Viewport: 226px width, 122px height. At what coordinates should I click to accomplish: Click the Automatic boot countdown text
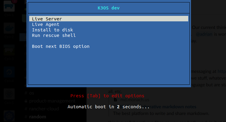(x=109, y=107)
